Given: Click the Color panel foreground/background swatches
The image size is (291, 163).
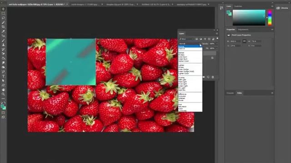Looking at the screenshot, I should click(229, 13).
